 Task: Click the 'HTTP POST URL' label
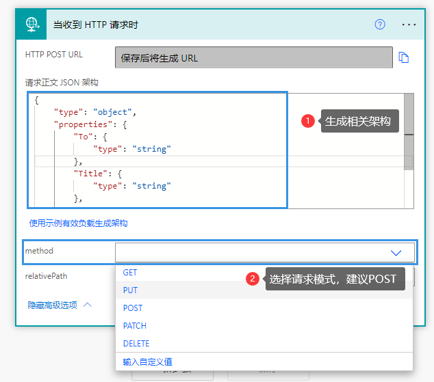53,55
